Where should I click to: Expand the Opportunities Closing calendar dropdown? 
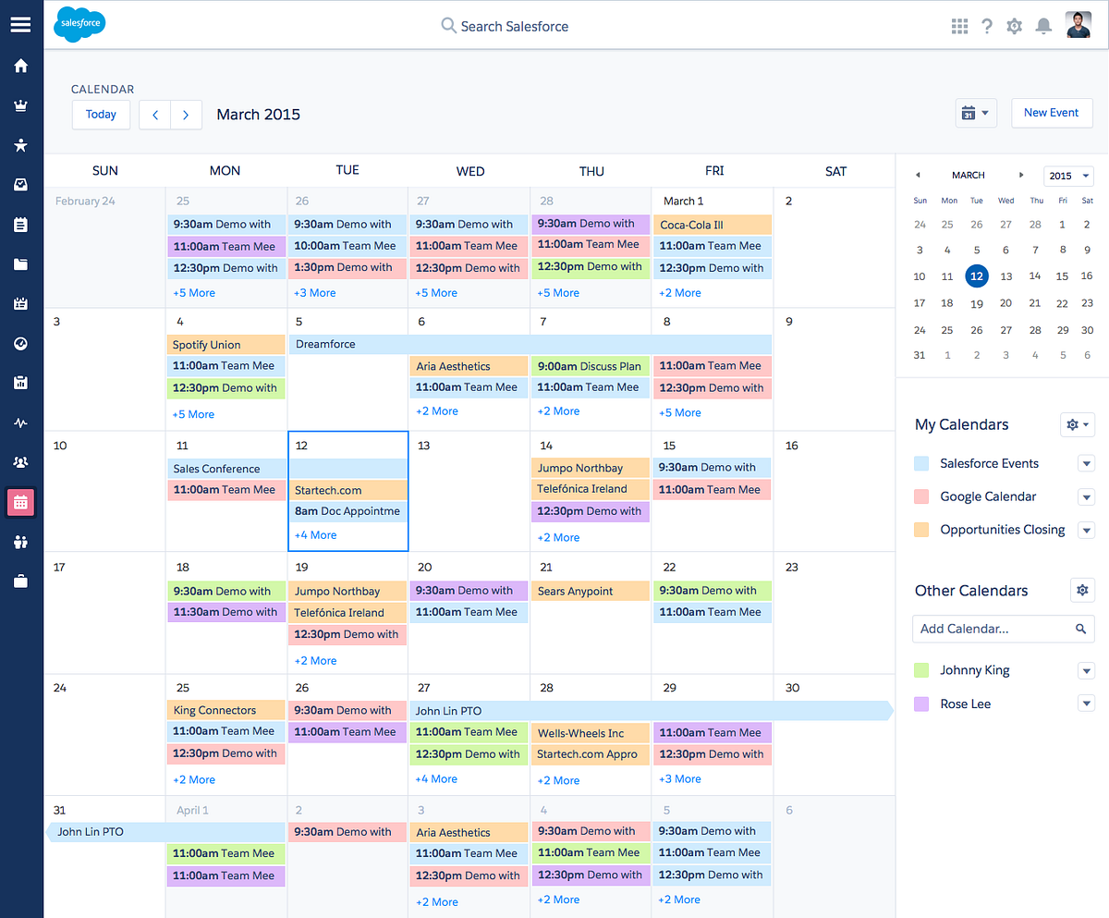point(1087,530)
